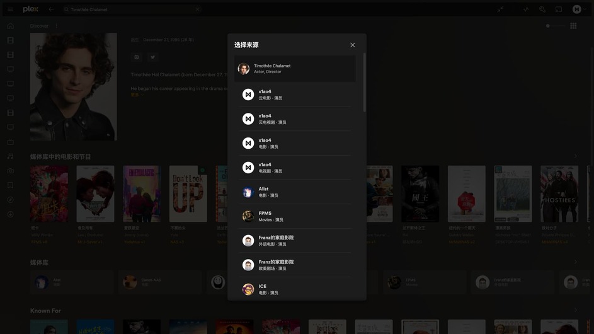
Task: Click the Discover heading label
Action: point(40,26)
